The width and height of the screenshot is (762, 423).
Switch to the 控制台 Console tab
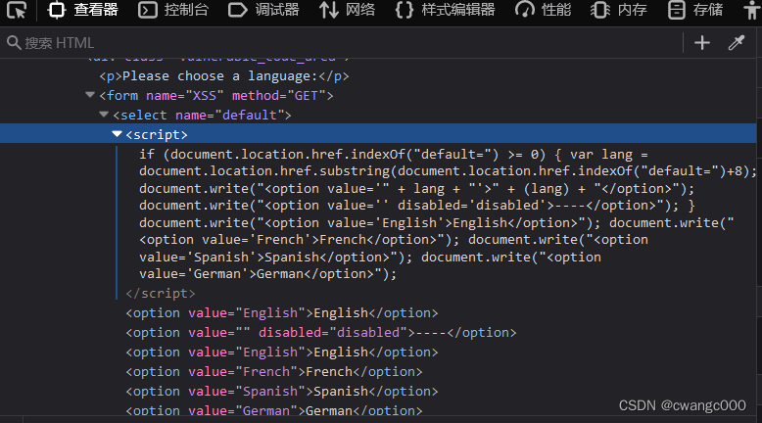(x=173, y=10)
